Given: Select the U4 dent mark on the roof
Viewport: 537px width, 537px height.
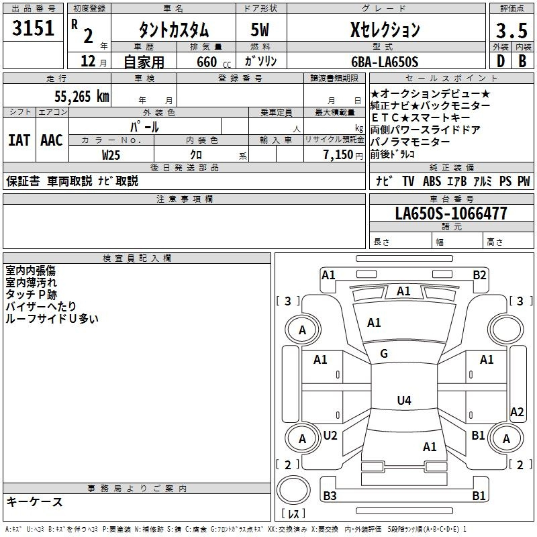Looking at the screenshot, I should point(403,401).
